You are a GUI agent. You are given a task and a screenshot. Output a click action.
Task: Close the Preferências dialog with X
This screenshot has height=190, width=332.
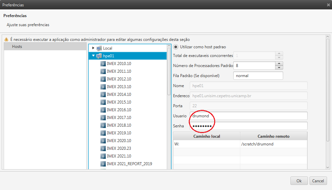328,5
